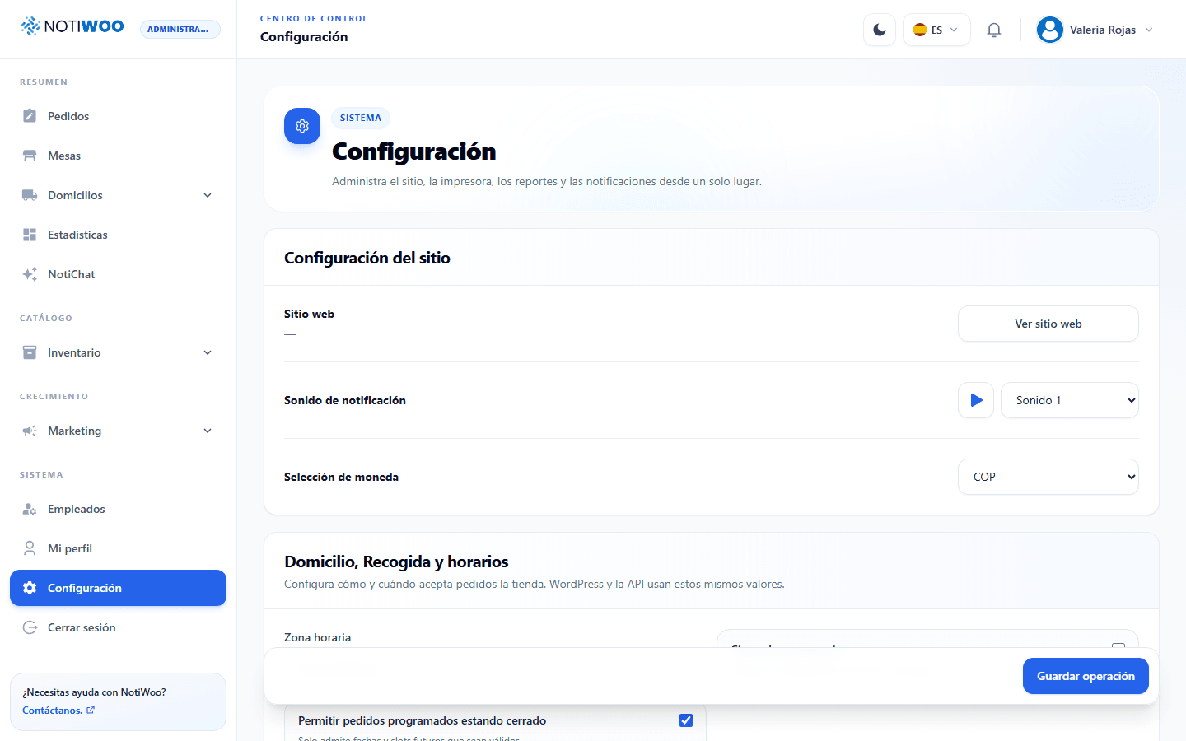Click the external link icon next to Contáctanos
The width and height of the screenshot is (1186, 741).
tap(91, 710)
